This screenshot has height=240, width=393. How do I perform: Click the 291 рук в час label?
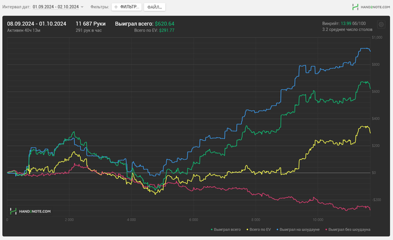pos(89,30)
